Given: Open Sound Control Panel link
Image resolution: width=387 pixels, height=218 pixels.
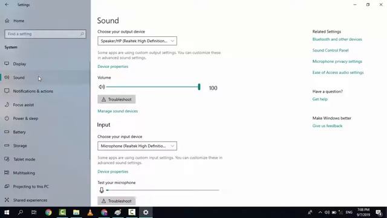Looking at the screenshot, I should (331, 50).
